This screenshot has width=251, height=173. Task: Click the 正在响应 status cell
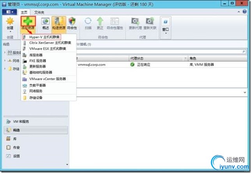tap(143, 65)
